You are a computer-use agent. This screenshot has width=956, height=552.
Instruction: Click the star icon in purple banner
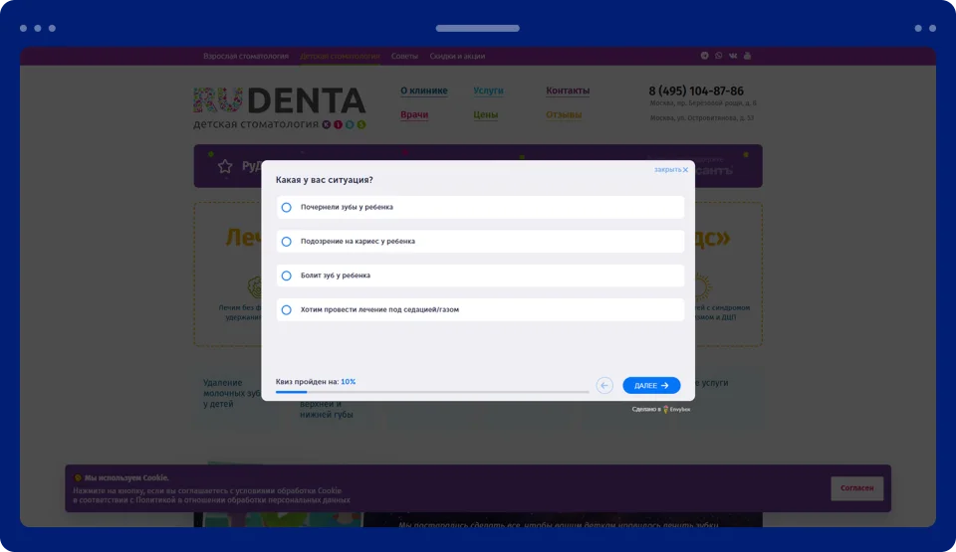[225, 166]
